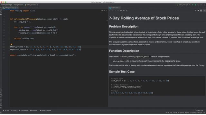This screenshot has height=115, width=206.
Task: Click the Python interpreter status bar entry
Action: click(x=193, y=113)
